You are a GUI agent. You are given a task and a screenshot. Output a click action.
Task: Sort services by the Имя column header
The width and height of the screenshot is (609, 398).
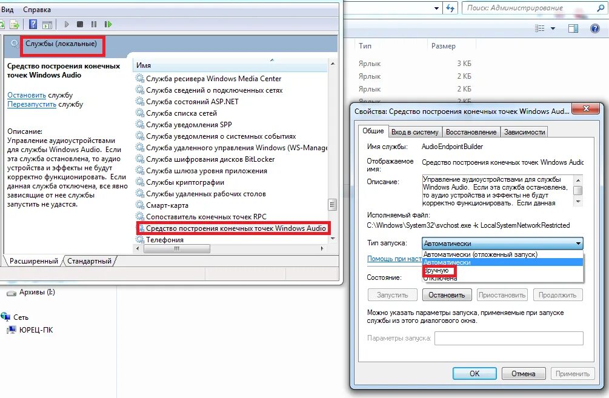pos(230,65)
